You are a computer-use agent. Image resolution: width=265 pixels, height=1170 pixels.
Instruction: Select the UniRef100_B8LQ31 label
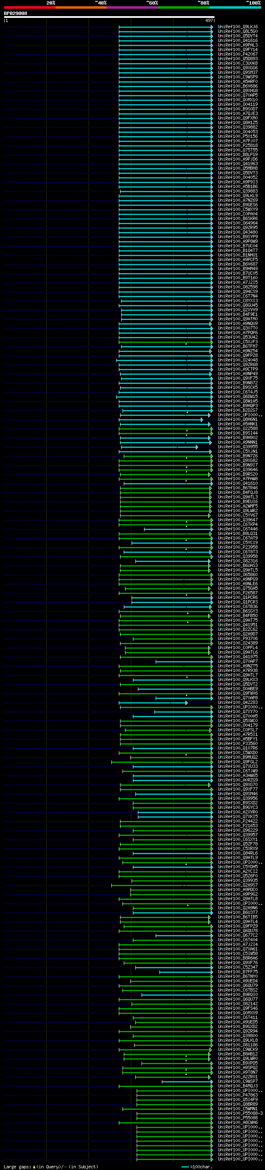[x=238, y=533]
